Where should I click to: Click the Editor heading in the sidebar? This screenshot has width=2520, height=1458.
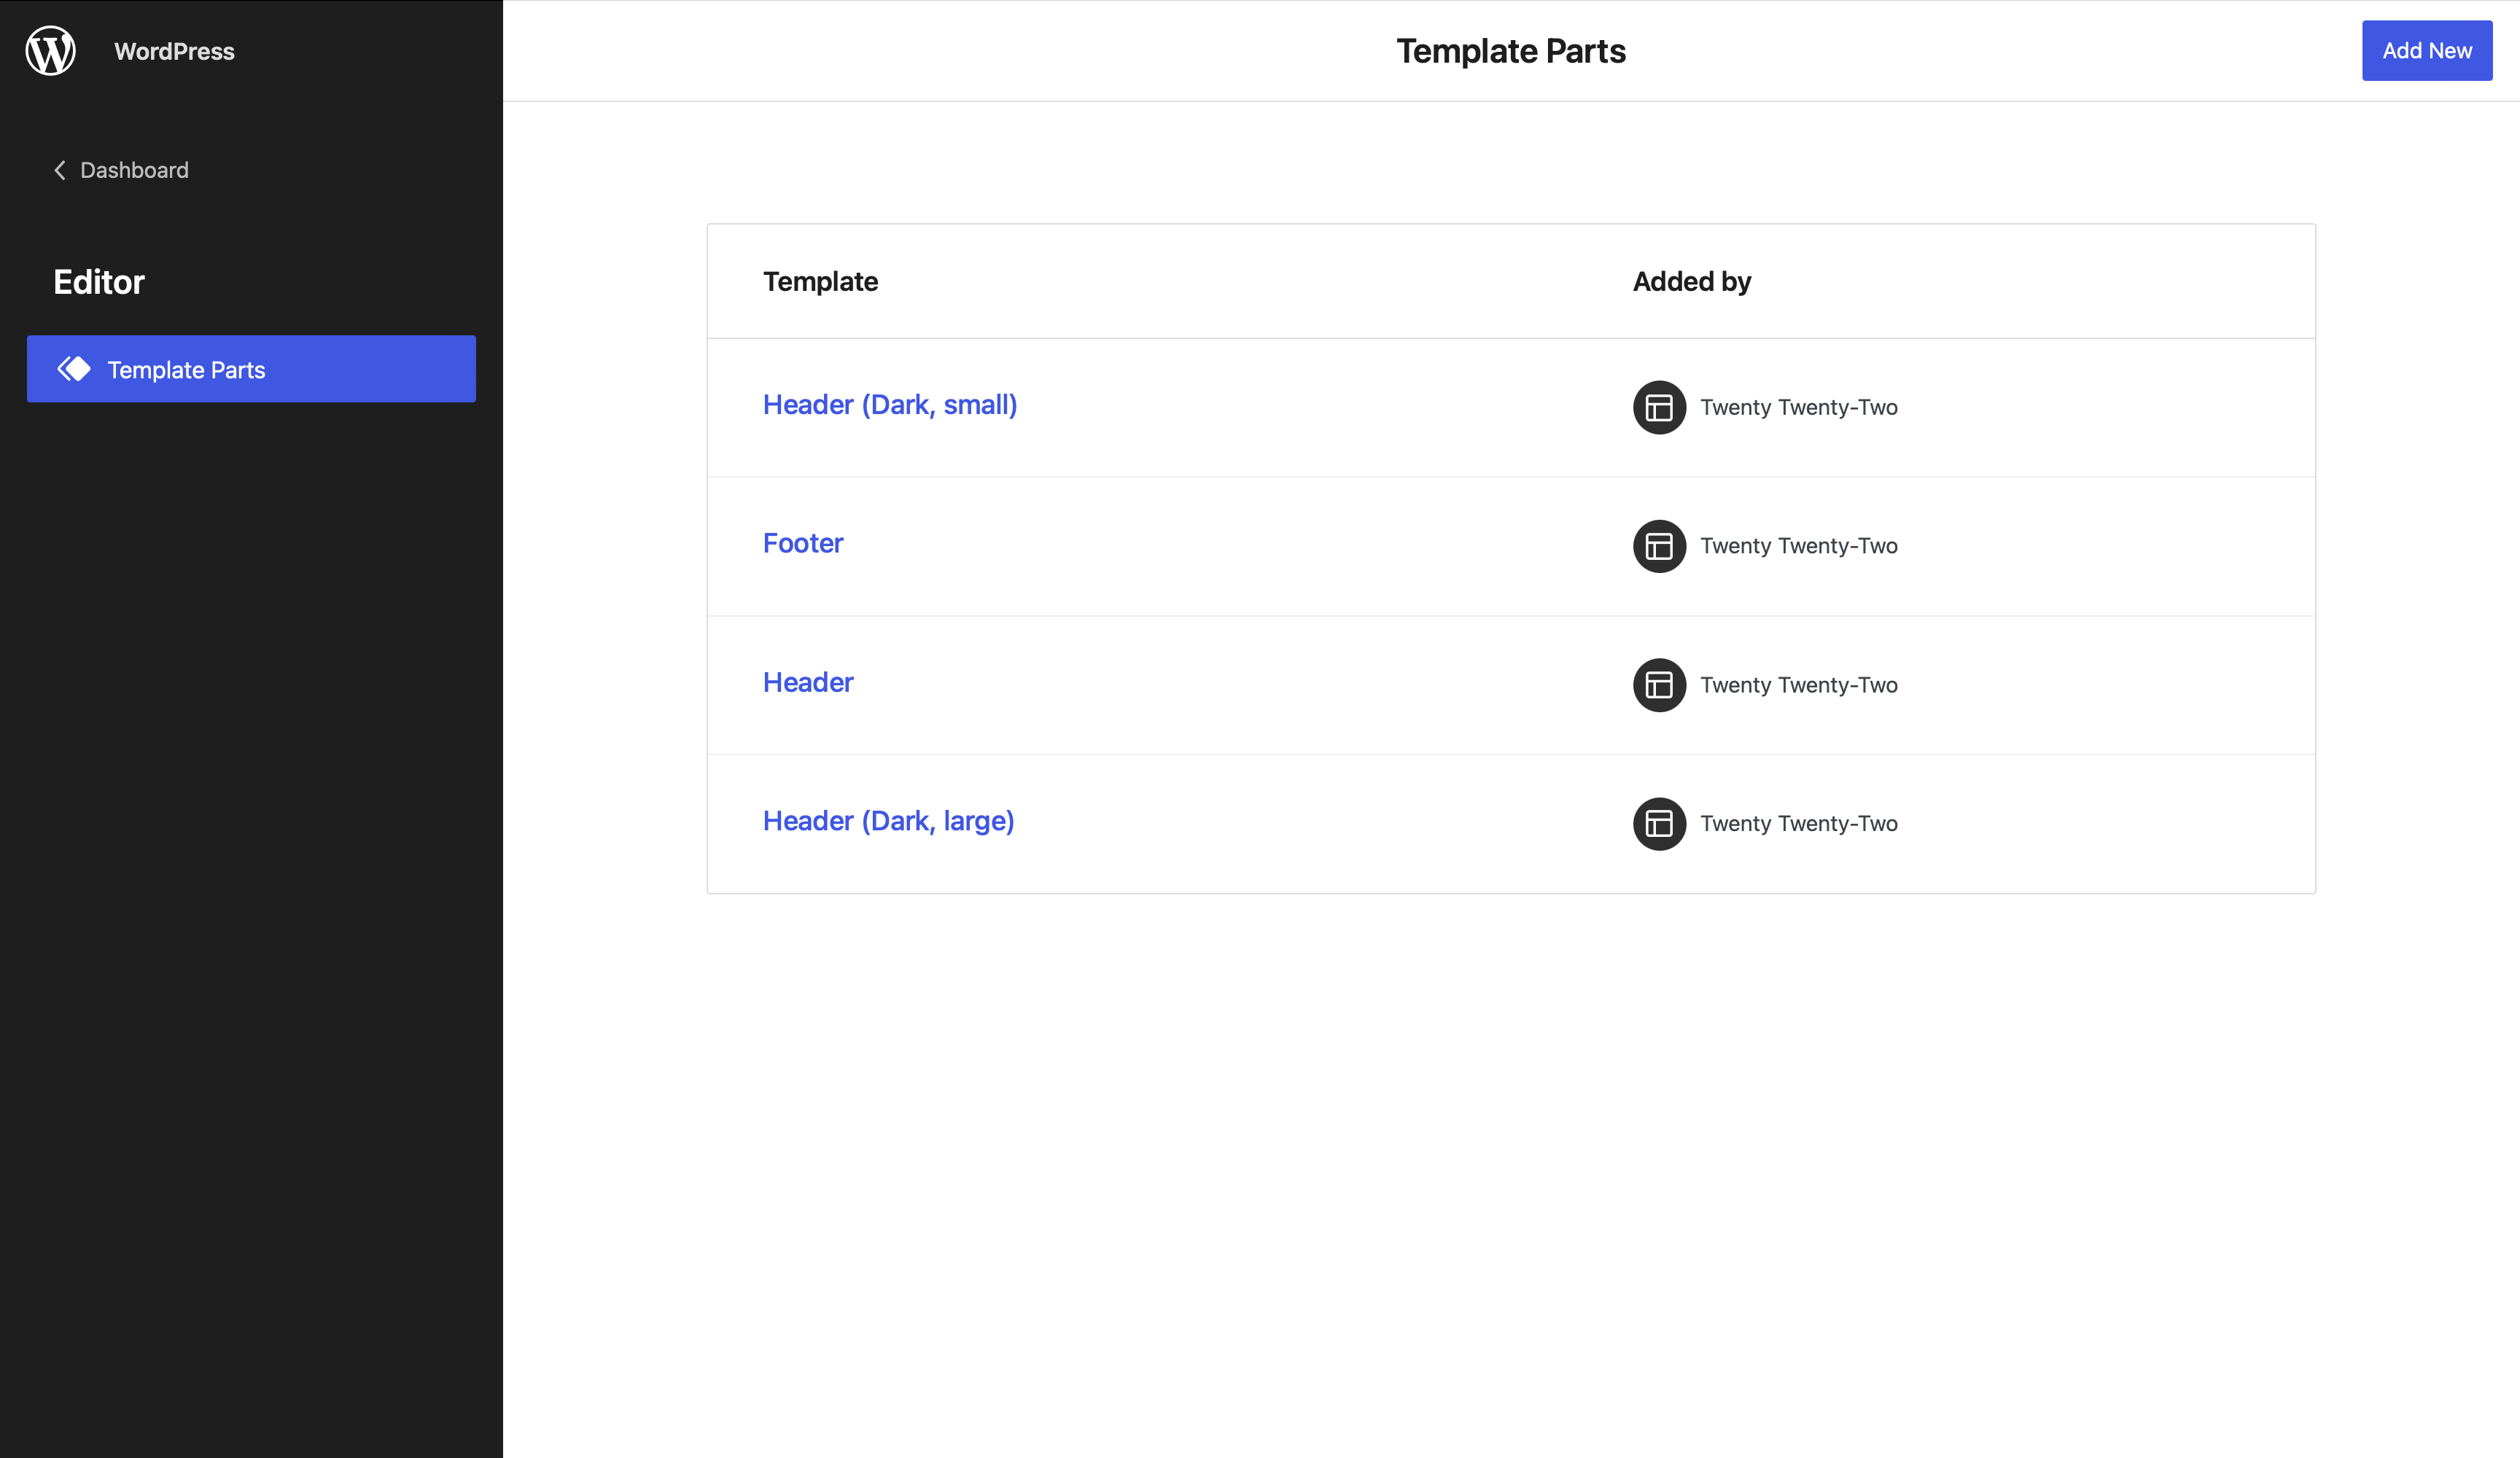click(x=99, y=281)
